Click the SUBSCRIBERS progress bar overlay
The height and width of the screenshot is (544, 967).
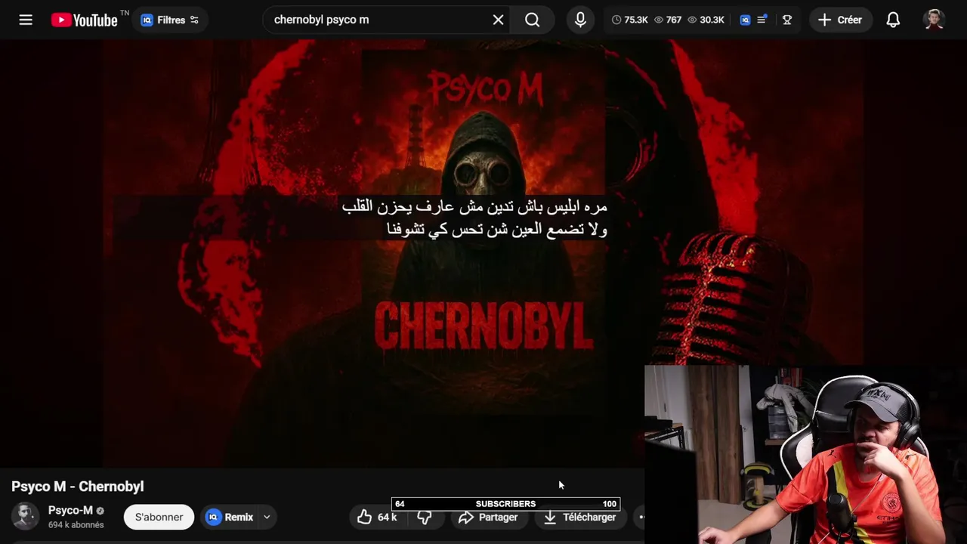point(505,504)
